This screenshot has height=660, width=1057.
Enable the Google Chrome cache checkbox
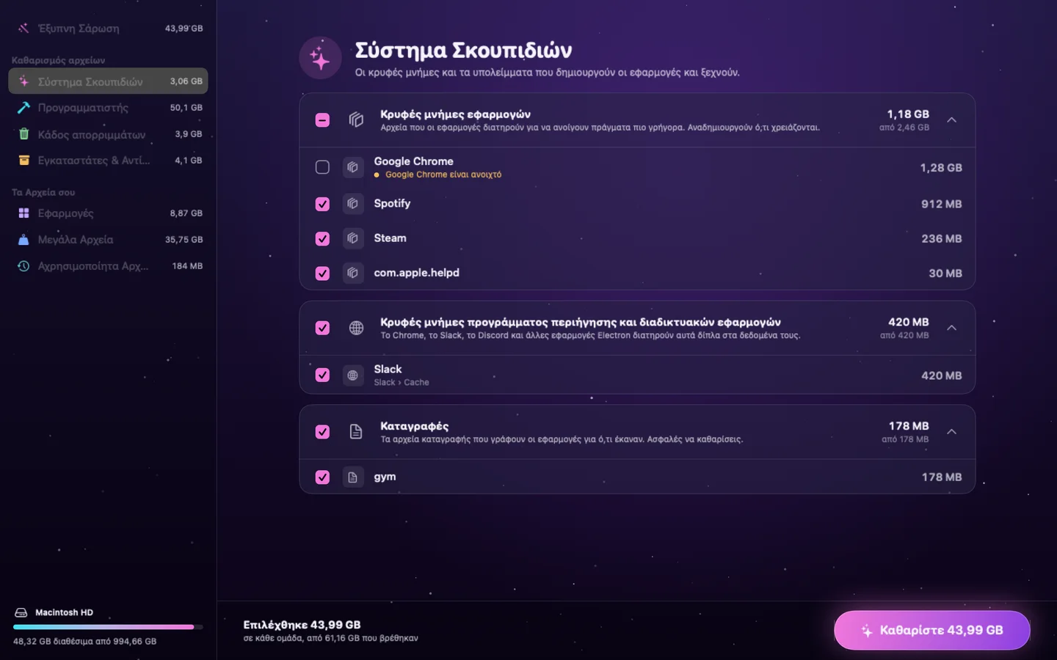click(322, 167)
